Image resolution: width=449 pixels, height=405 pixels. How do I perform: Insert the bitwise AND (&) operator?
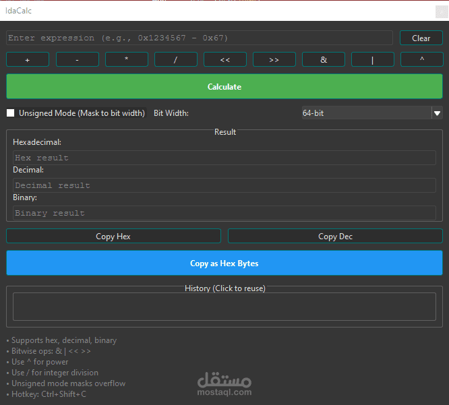[324, 59]
